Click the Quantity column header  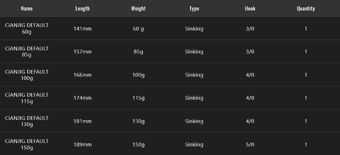[305, 9]
